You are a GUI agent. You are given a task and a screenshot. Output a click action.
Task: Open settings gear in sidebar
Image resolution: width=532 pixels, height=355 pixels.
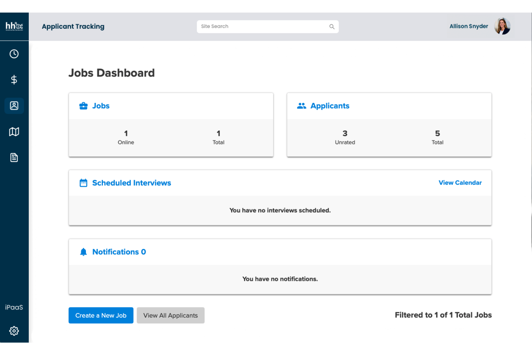click(14, 331)
